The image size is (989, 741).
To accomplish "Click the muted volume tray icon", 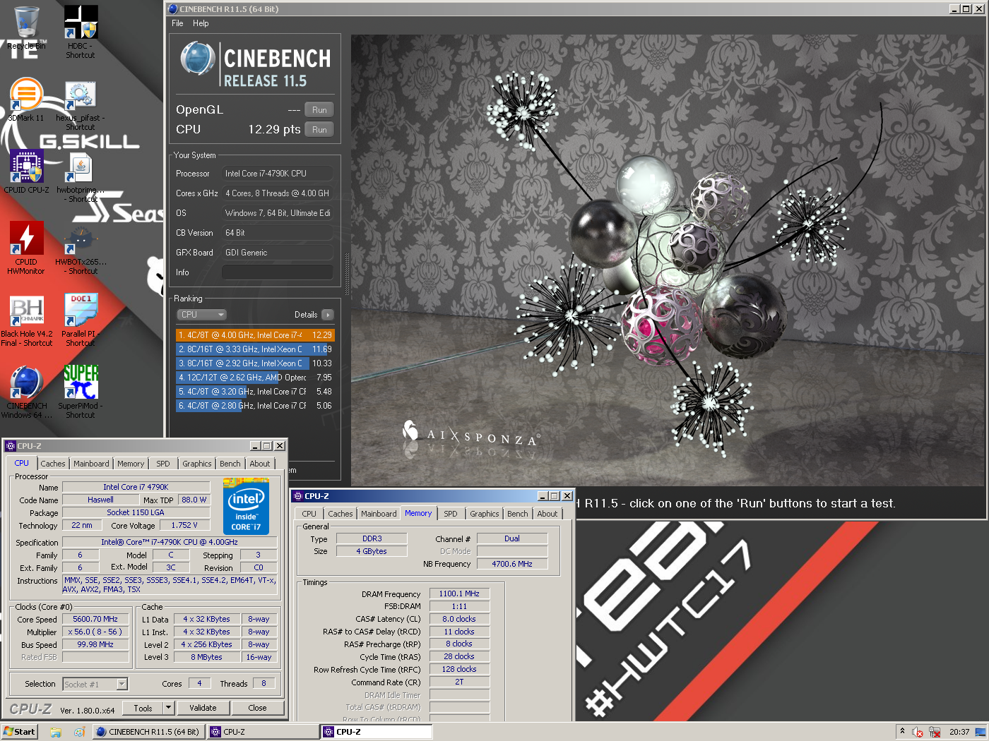I will tap(918, 732).
